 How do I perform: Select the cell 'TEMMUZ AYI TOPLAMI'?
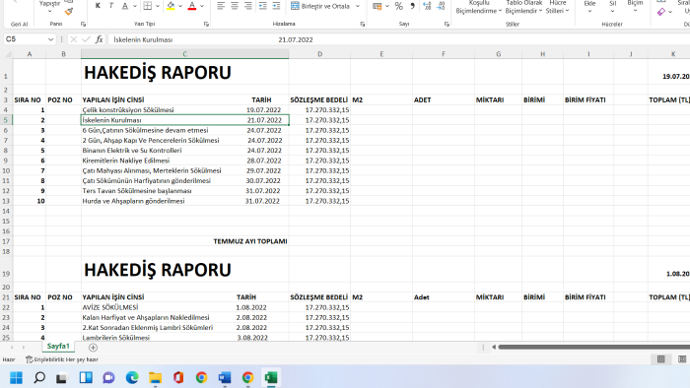(x=185, y=241)
